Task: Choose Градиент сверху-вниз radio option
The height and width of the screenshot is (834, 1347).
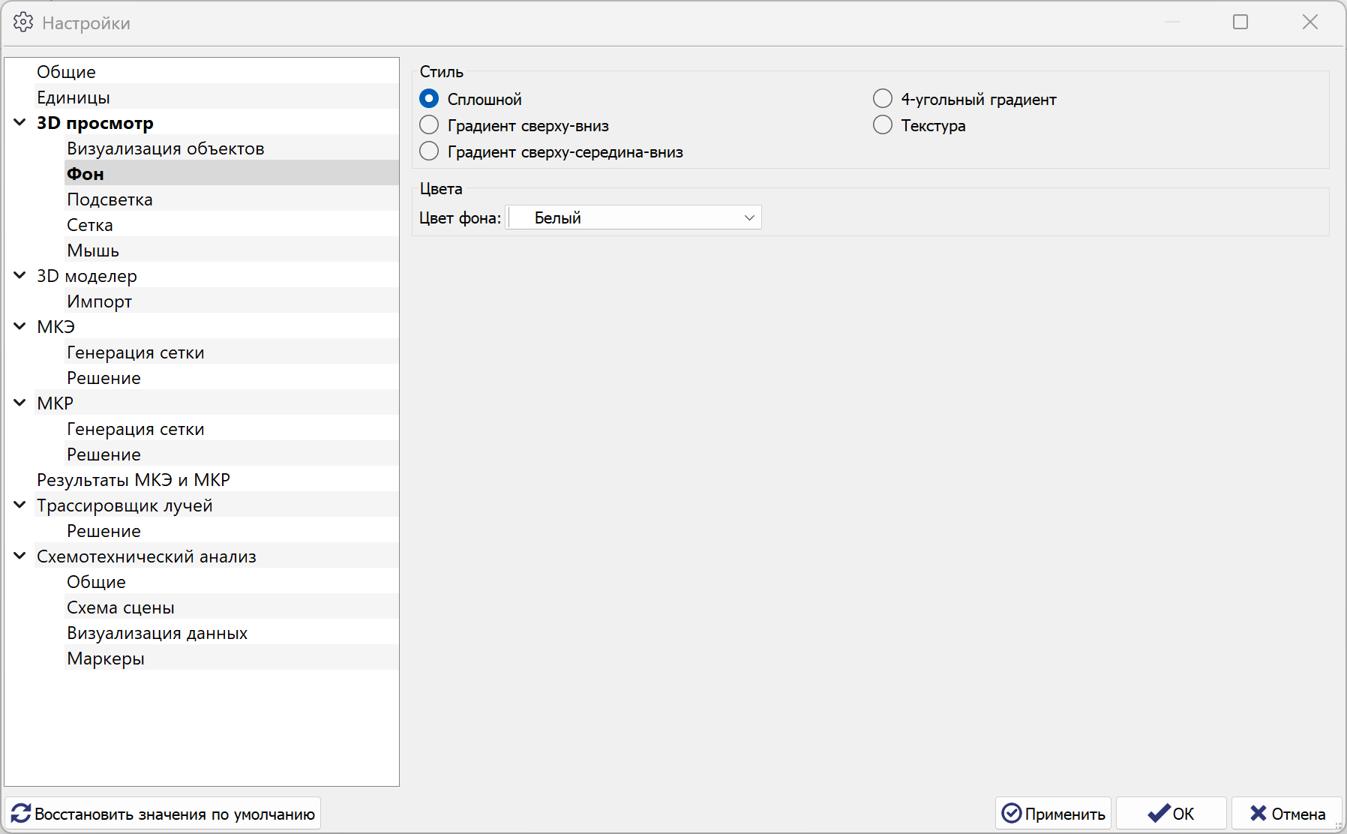Action: coord(429,125)
